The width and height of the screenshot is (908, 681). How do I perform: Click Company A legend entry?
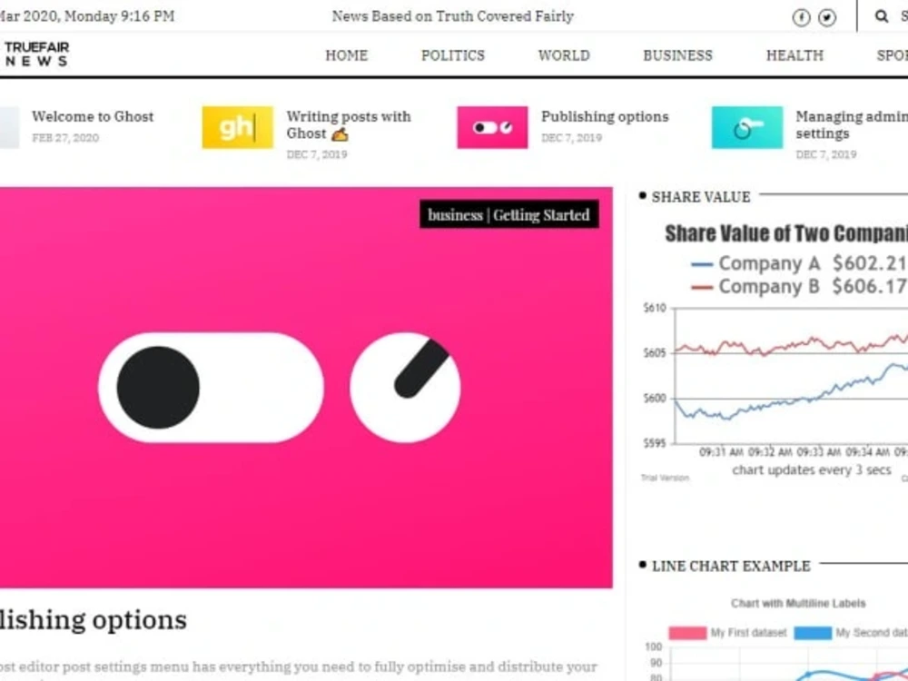pyautogui.click(x=799, y=263)
